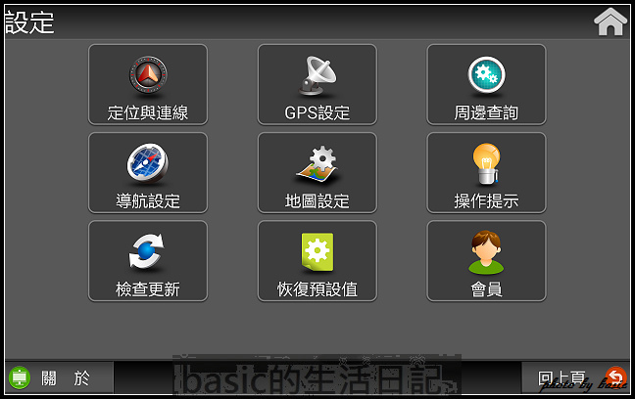This screenshot has height=399, width=635.
Task: Select the 導航設定 label text
Action: (148, 200)
